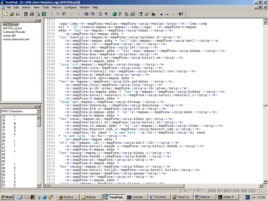This screenshot has width=268, height=201.
Task: Click the Sort A-Z toolbar icon
Action: point(127,14)
